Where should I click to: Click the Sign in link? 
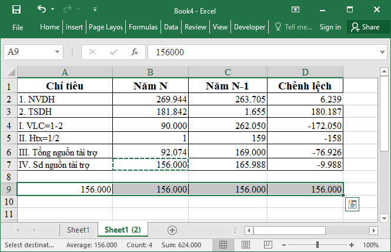coord(330,27)
